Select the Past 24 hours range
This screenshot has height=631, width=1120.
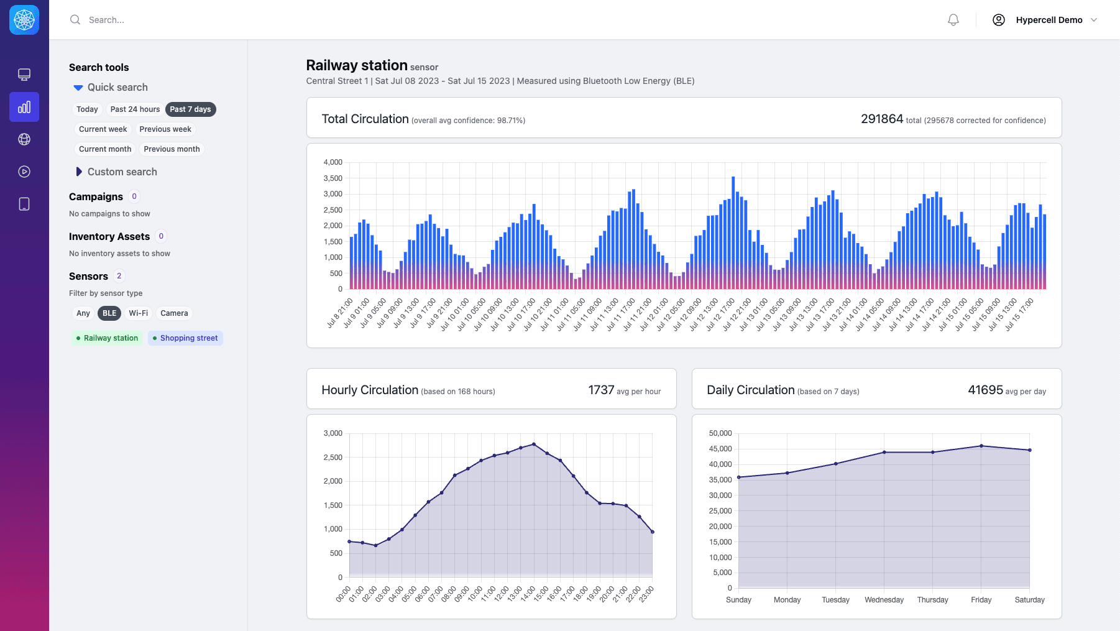tap(135, 109)
